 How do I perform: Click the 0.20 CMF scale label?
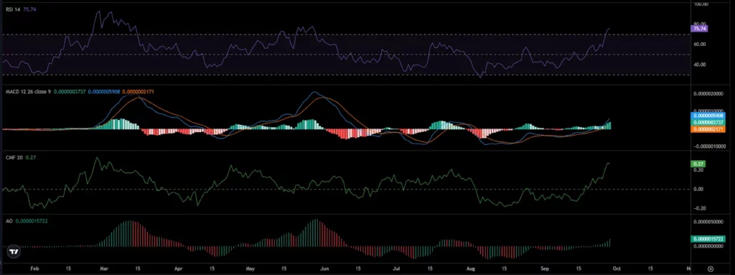point(699,170)
